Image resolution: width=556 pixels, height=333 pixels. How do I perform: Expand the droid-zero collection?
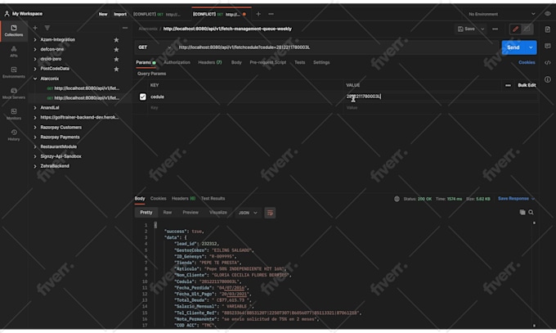click(35, 59)
